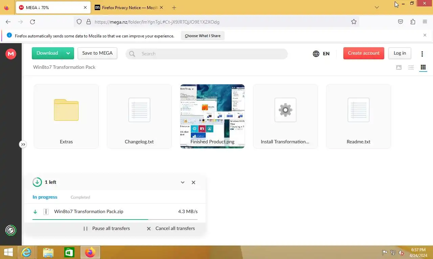Click the Create account button
This screenshot has height=259, width=433.
tap(364, 53)
